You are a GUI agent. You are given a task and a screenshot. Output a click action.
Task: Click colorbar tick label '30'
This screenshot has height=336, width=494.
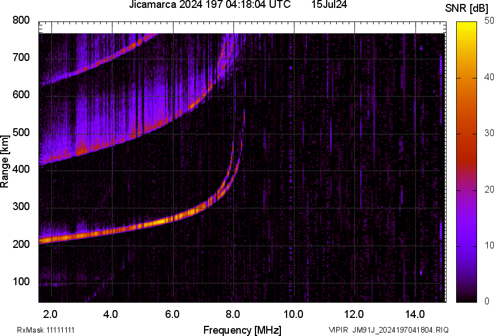pyautogui.click(x=489, y=133)
